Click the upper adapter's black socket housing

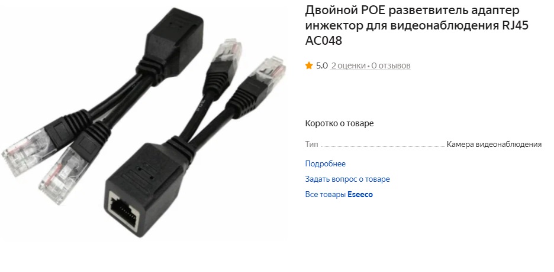point(174,42)
